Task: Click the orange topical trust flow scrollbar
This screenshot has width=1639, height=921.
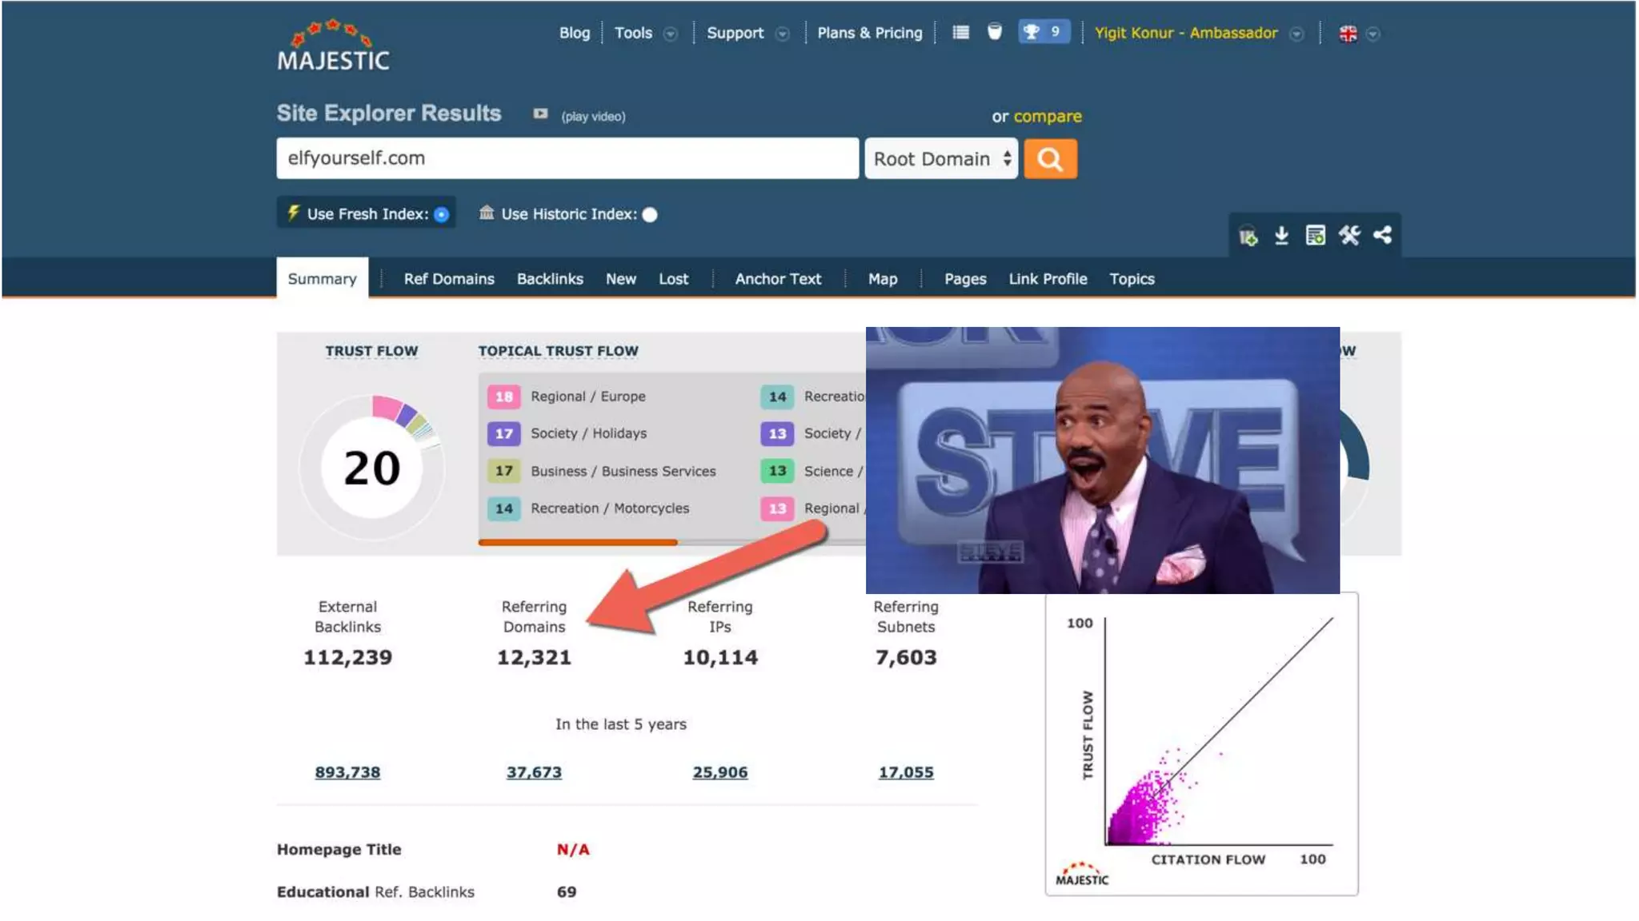Action: pos(578,542)
